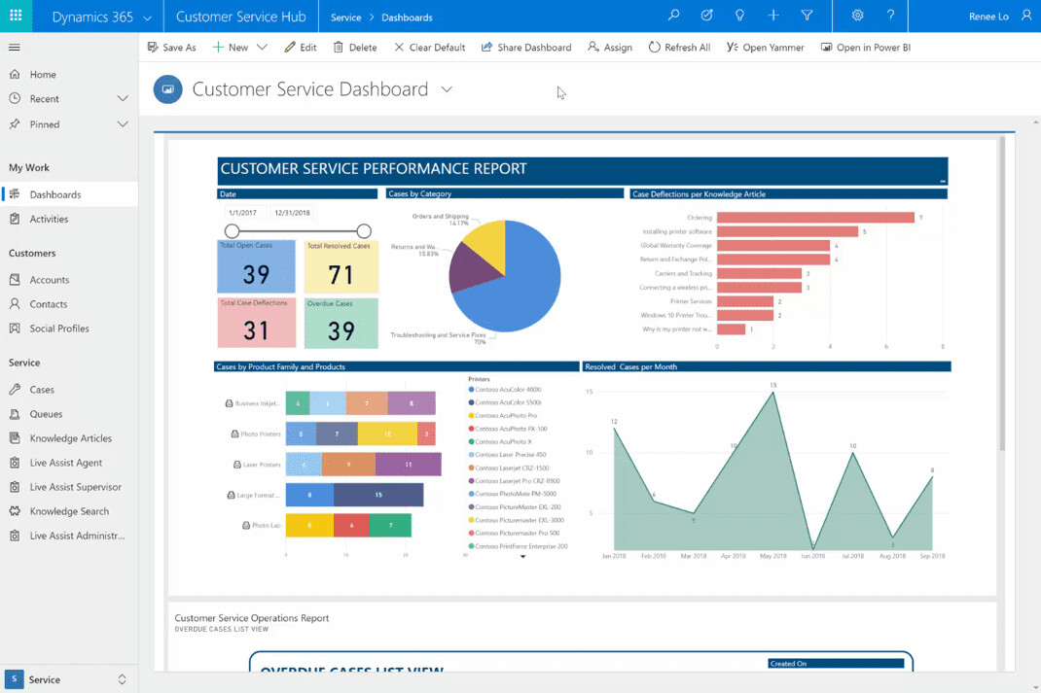
Task: Click Contoso AcuColor 400XI legend entry
Action: click(505, 390)
